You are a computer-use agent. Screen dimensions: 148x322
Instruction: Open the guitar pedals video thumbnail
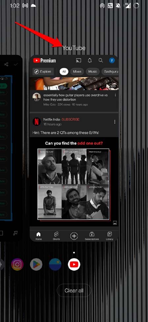(x=74, y=83)
